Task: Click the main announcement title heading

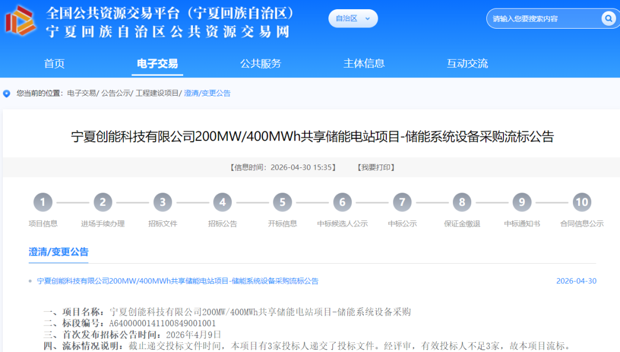Action: point(312,136)
